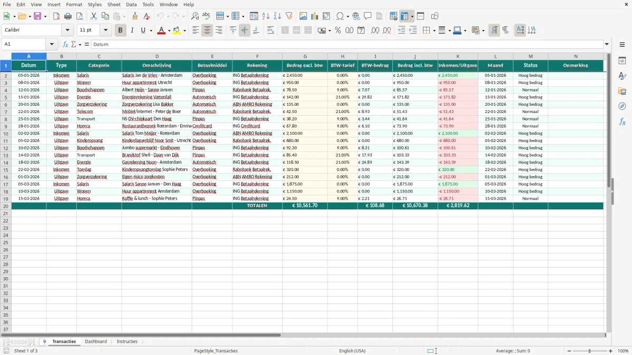The width and height of the screenshot is (632, 355).
Task: Click the TOTALEN cell
Action: coord(257,206)
